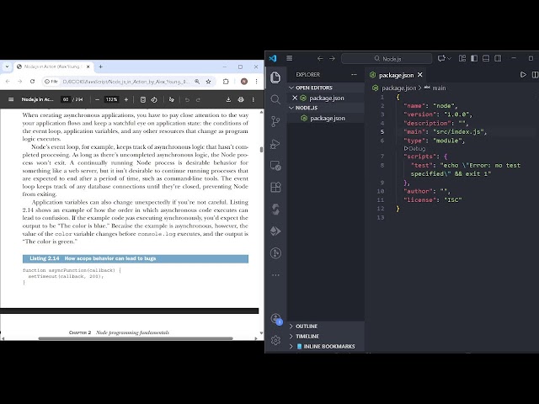Screen dimensions: 539x404
Task: Open Copilot chat icon in VS Code title bar
Action: pyautogui.click(x=441, y=58)
